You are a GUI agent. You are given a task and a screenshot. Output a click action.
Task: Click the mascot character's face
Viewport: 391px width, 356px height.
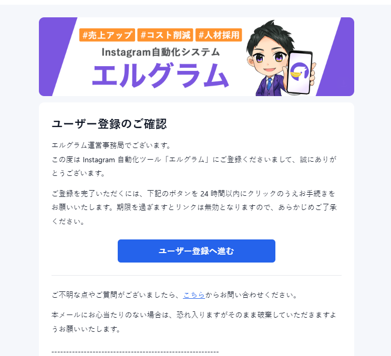pos(269,58)
